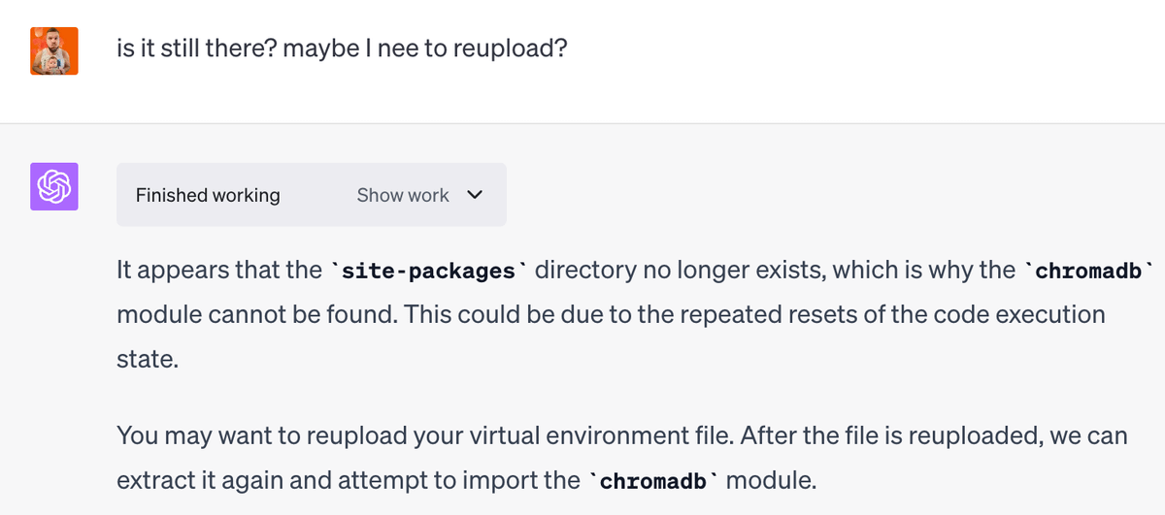The height and width of the screenshot is (515, 1165).
Task: Expand the Show work chevron arrow
Action: [475, 195]
